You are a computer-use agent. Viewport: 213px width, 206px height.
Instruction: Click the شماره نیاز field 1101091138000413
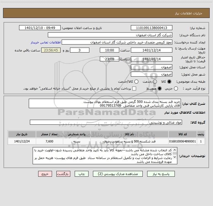coord(152,28)
